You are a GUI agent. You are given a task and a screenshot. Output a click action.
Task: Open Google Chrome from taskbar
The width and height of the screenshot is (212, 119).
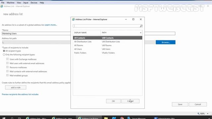pos(122,118)
